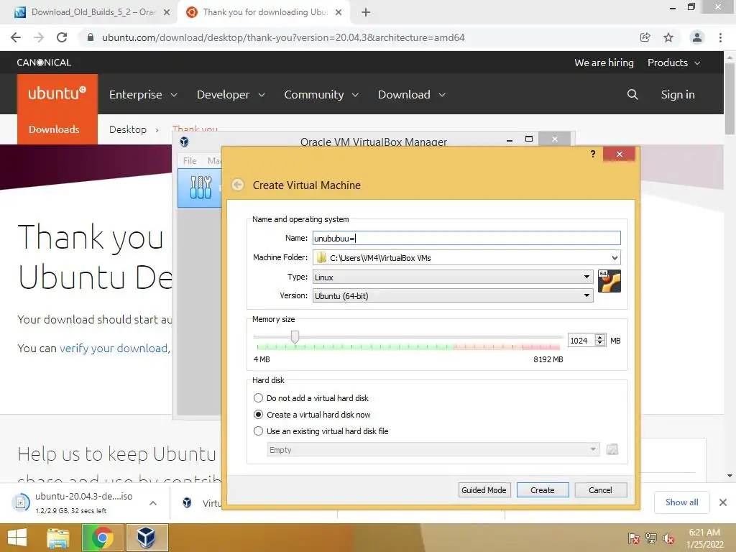736x552 pixels.
Task: Open the Version dropdown showing Ubuntu (64-bit)
Action: pyautogui.click(x=453, y=295)
